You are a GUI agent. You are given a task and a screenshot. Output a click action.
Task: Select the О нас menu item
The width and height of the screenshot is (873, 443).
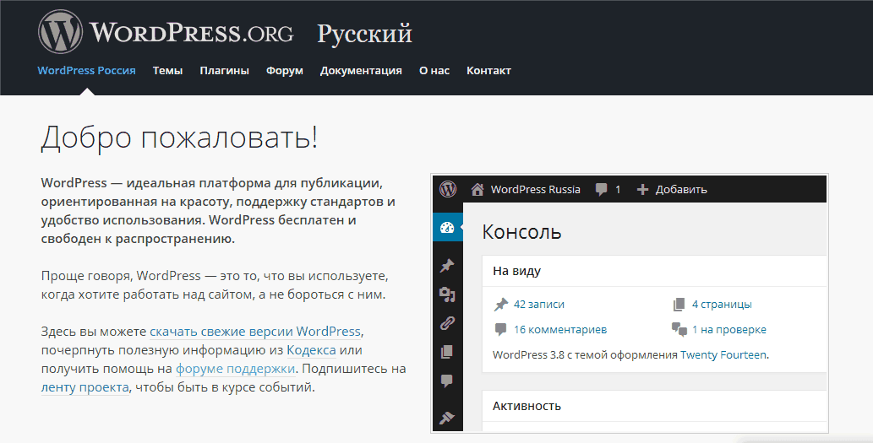click(434, 71)
